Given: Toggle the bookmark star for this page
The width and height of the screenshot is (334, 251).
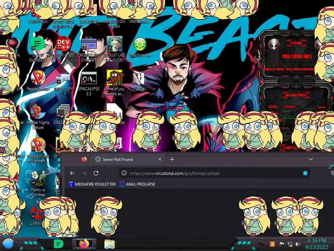Looking at the screenshot, I should [305, 173].
